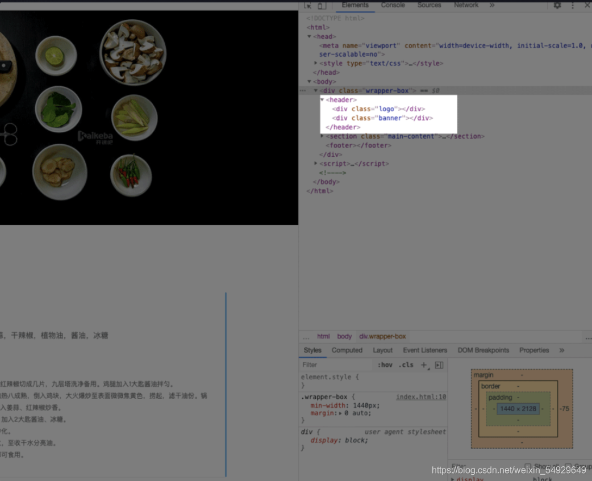Viewport: 592px width, 481px height.
Task: Toggle the .cls classes button
Action: click(x=406, y=365)
